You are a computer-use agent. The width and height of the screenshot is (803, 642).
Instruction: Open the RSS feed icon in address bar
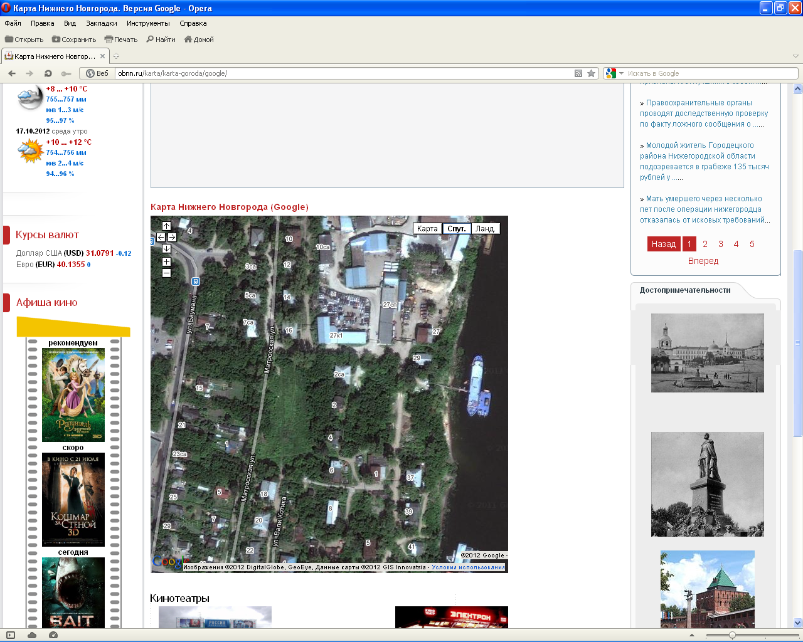[578, 73]
